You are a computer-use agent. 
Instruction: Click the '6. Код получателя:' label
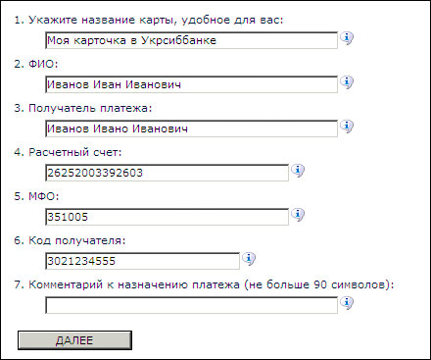70,240
